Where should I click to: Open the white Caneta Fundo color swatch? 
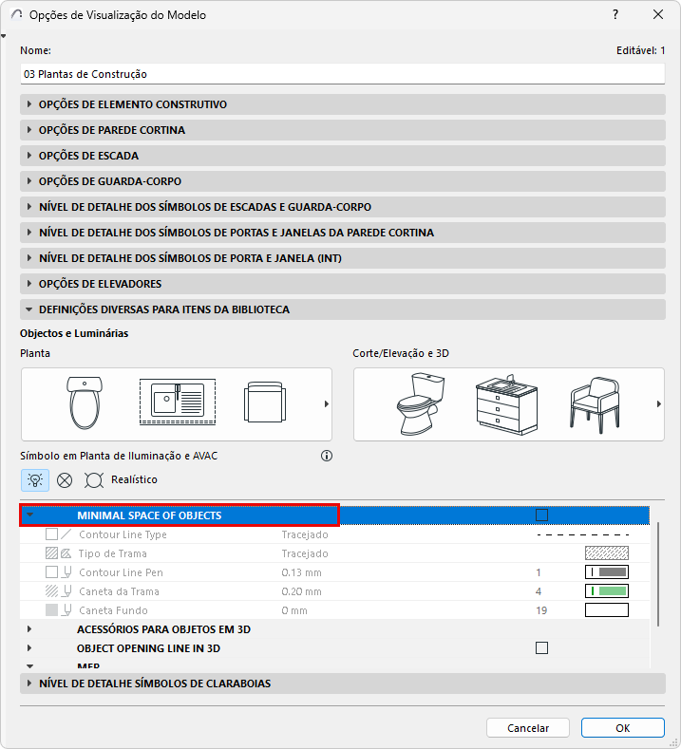[x=607, y=610]
